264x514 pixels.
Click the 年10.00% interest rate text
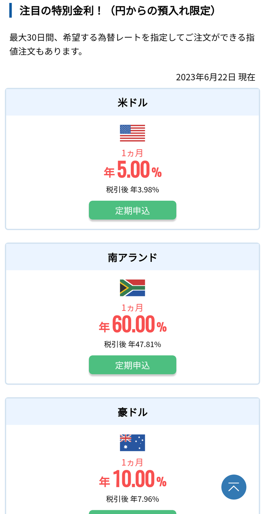click(132, 479)
